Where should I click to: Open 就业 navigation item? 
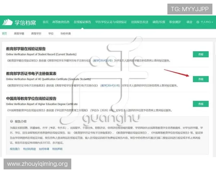point(189,22)
